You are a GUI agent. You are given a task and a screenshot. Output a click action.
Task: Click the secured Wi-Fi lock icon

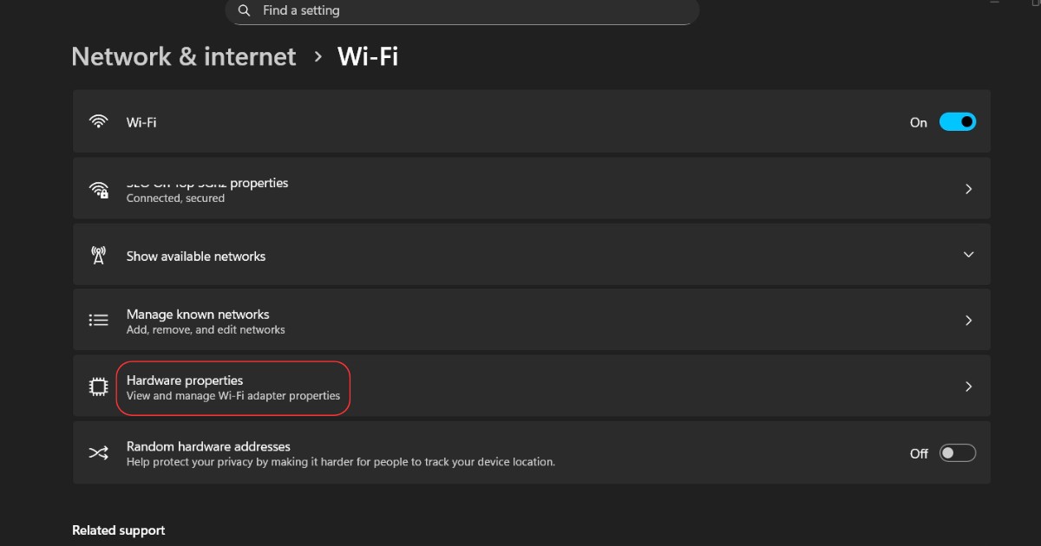98,189
